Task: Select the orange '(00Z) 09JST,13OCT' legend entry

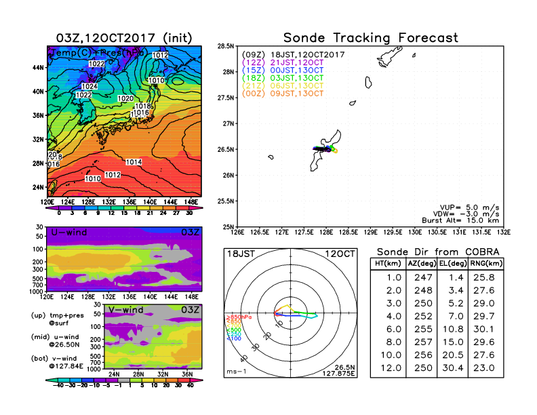Action: coord(283,94)
